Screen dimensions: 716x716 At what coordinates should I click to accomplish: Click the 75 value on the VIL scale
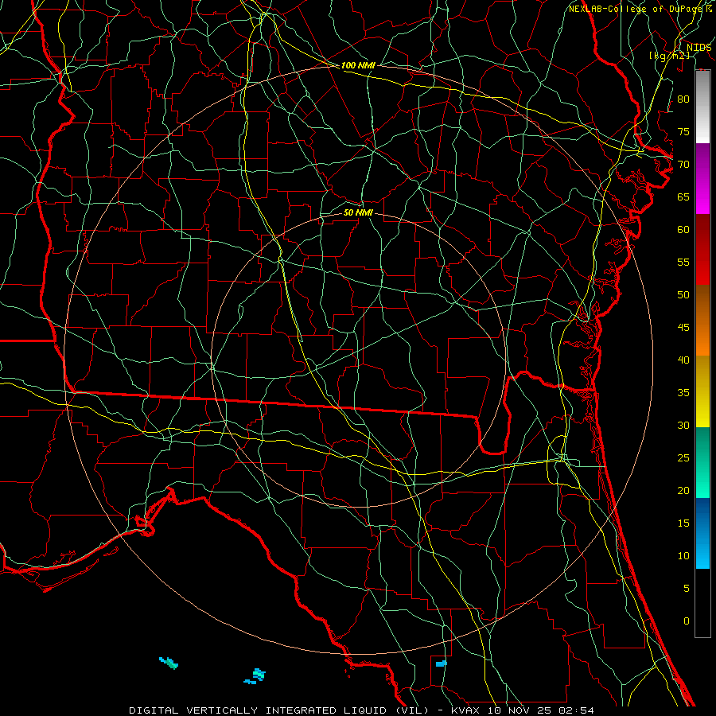click(683, 132)
